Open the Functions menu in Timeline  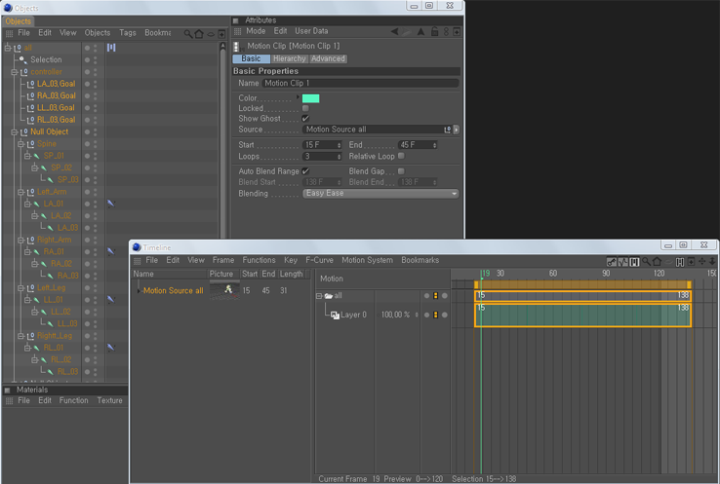point(259,260)
